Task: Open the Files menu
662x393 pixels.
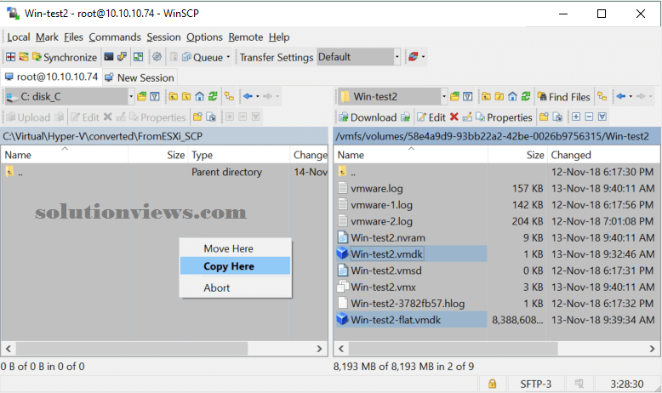Action: (73, 37)
